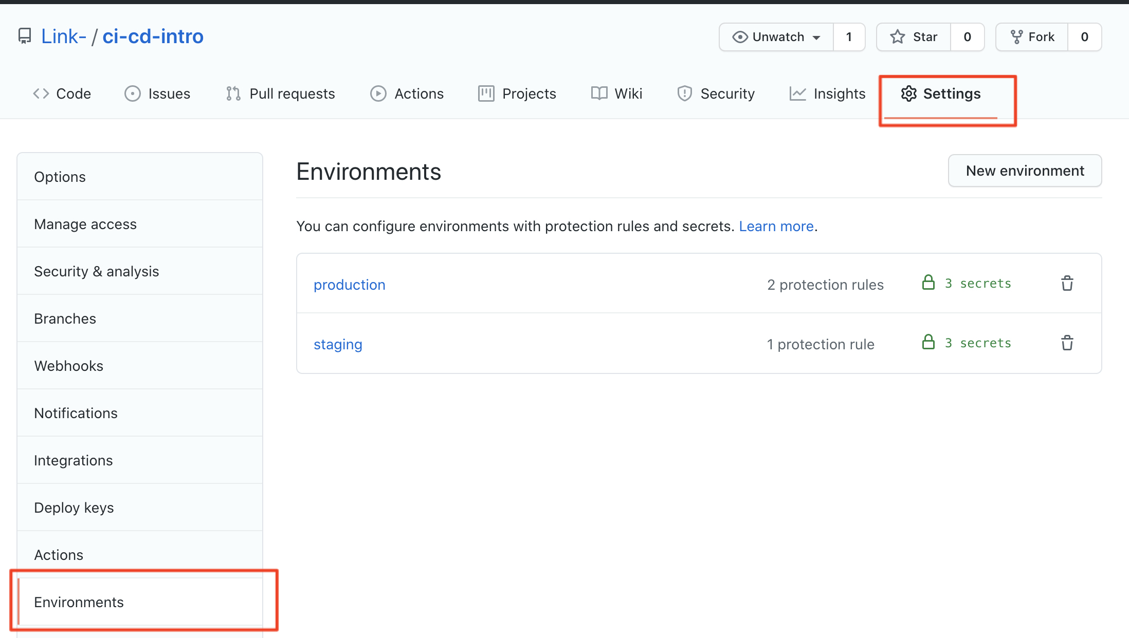Screen dimensions: 1129x638
Task: Delete the production environment via trash icon
Action: [1067, 283]
